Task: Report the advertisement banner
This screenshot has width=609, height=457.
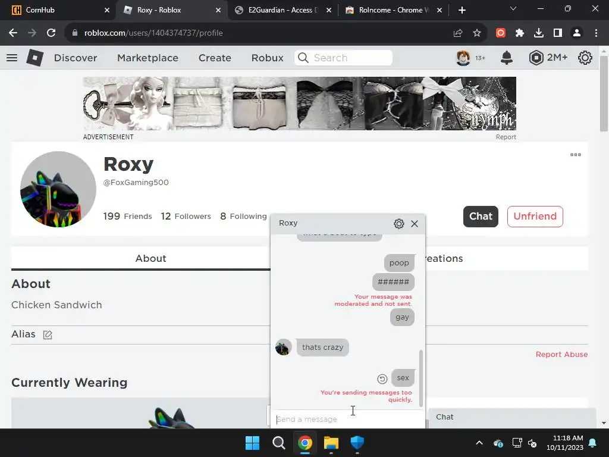Action: 506,137
